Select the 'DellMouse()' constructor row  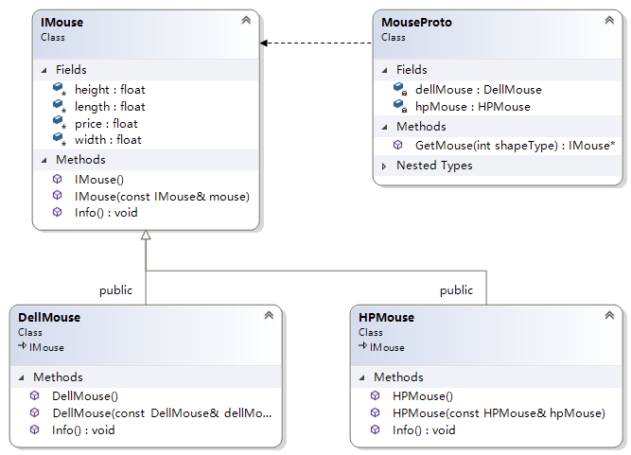coord(85,396)
